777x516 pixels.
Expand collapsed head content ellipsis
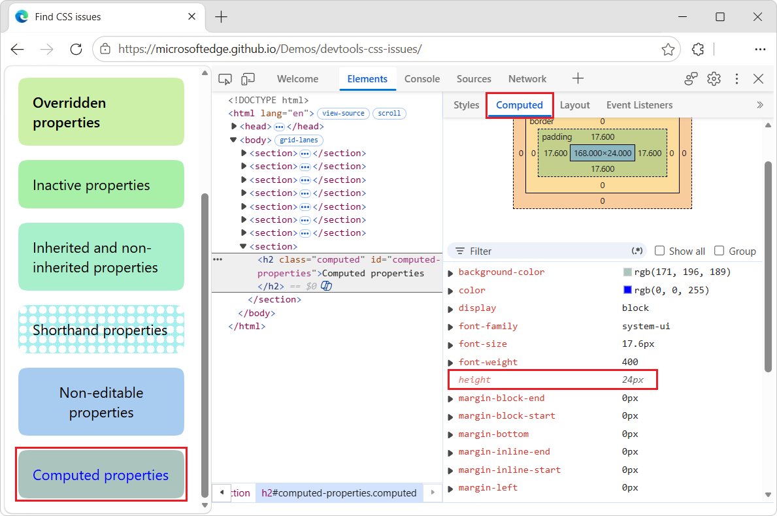point(279,127)
